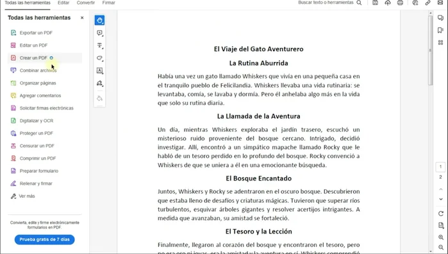
Task: Click the heading La Llamada de la Aventura
Action: 258,116
